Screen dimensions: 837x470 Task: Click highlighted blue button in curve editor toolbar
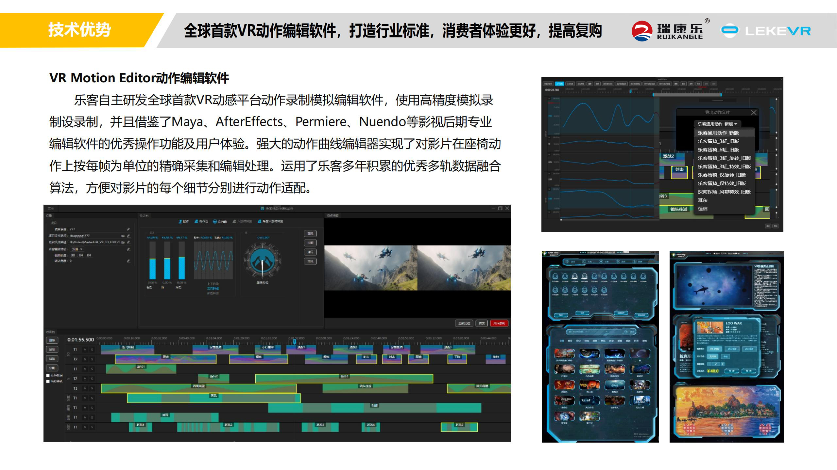coord(559,84)
